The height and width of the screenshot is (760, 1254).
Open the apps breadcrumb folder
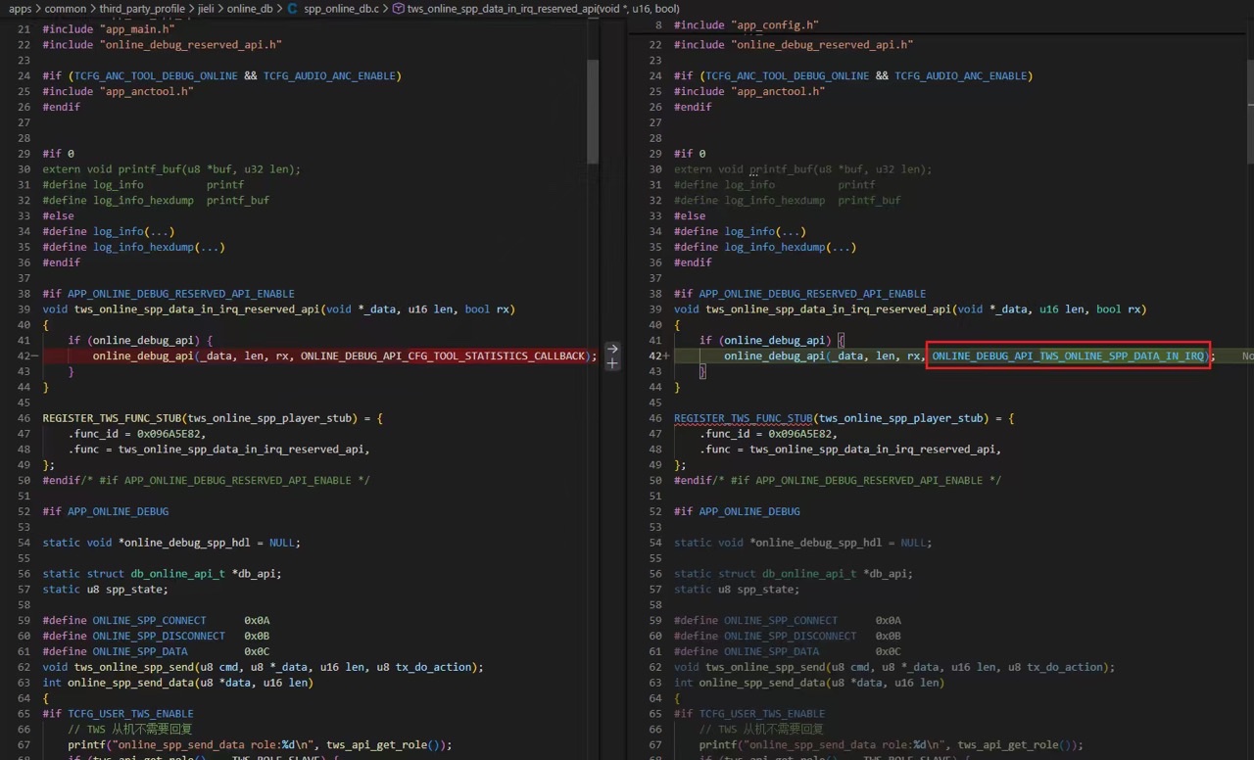click(21, 8)
